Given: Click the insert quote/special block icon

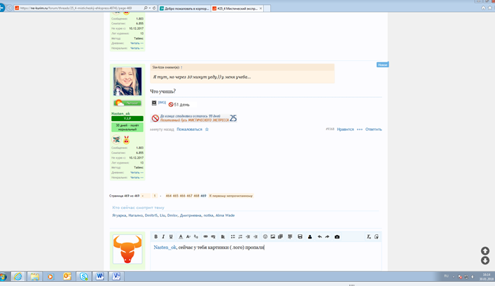Looking at the screenshot, I should [x=290, y=236].
